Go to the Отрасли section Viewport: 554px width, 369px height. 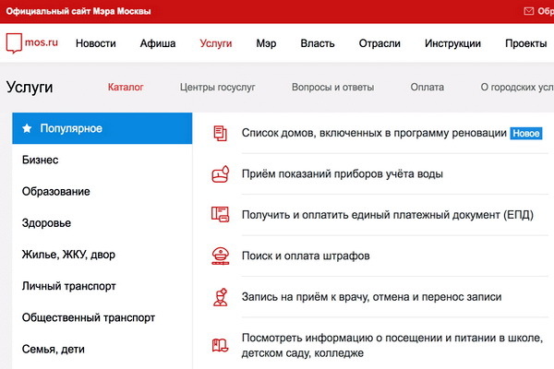click(379, 43)
